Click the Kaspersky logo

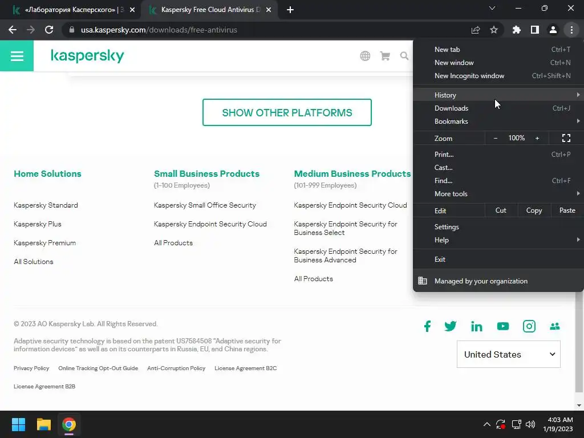87,56
